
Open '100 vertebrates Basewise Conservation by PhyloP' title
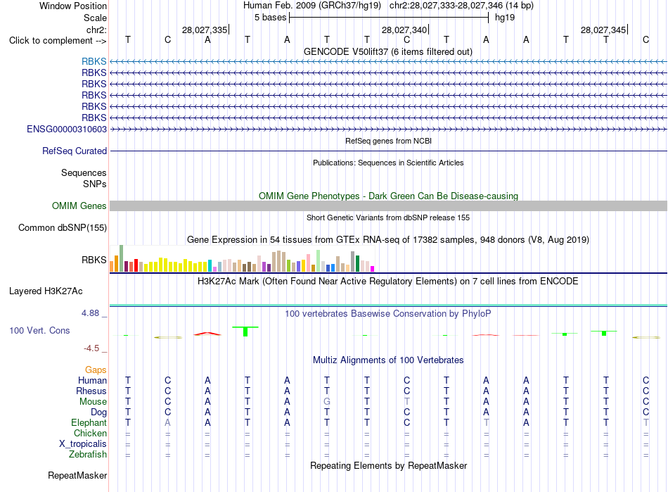pyautogui.click(x=388, y=314)
